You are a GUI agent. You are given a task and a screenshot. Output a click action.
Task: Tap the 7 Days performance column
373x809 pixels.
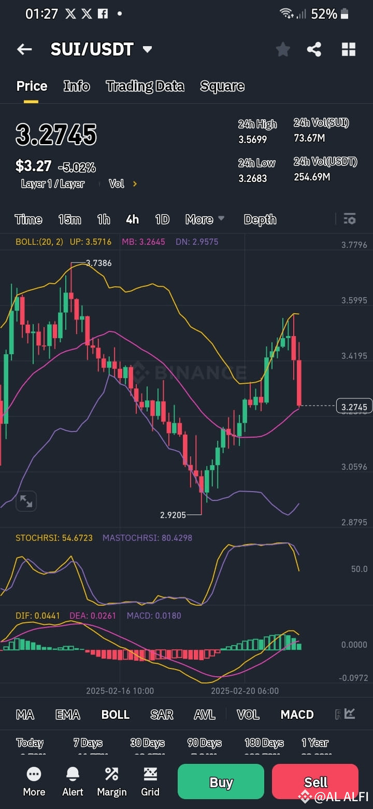coord(88,747)
